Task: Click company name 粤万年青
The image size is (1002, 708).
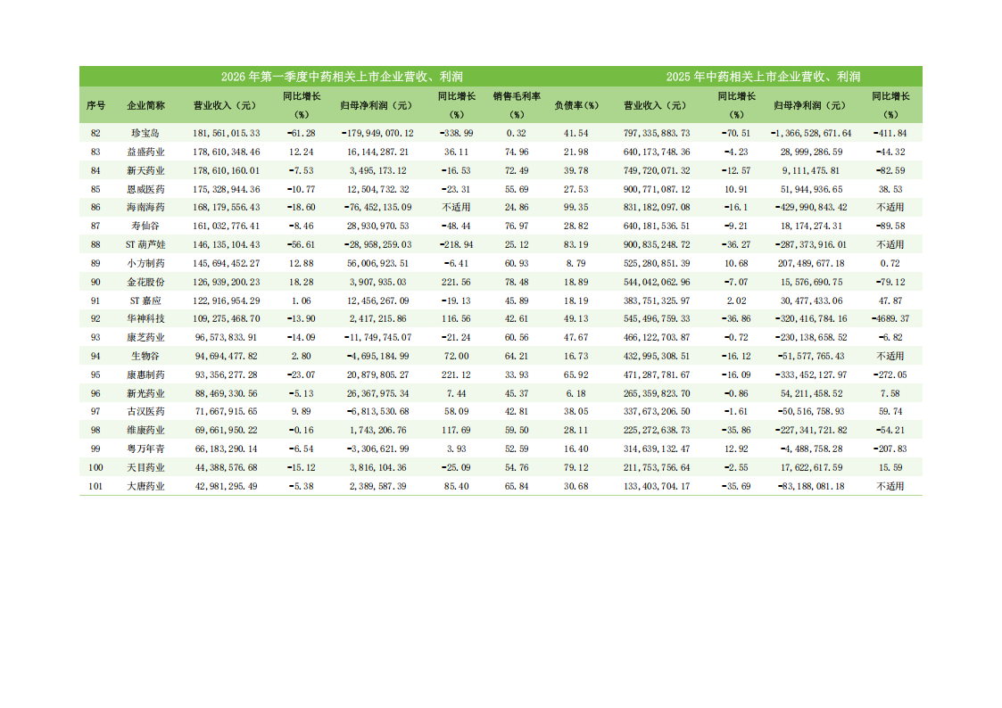Action: click(x=145, y=449)
